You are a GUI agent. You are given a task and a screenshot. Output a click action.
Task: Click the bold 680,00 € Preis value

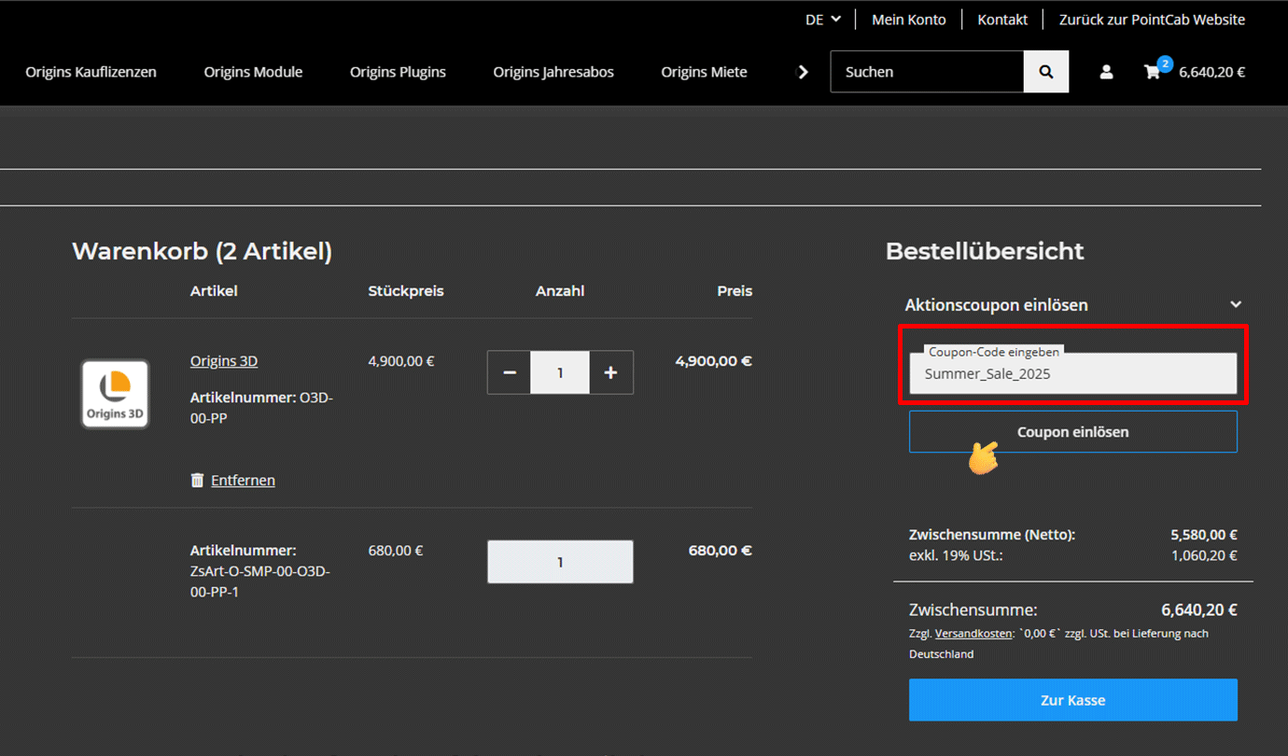[721, 551]
